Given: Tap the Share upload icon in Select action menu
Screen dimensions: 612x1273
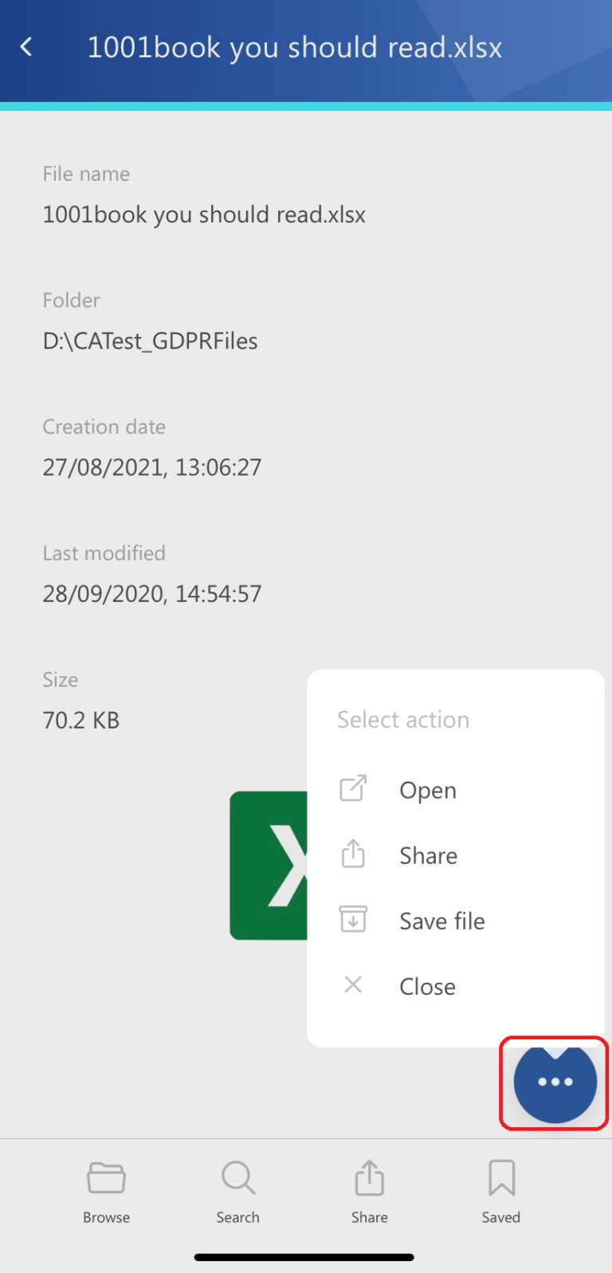Looking at the screenshot, I should click(353, 854).
